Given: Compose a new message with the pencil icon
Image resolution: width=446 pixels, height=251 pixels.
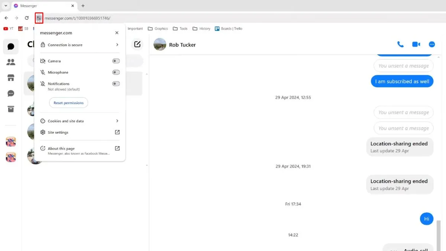Looking at the screenshot, I should 137,44.
